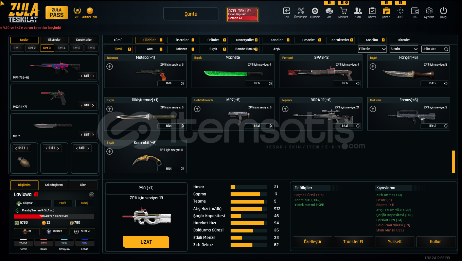This screenshot has height=261, width=462.
Task: Click the Transfer Et button
Action: pos(353,242)
